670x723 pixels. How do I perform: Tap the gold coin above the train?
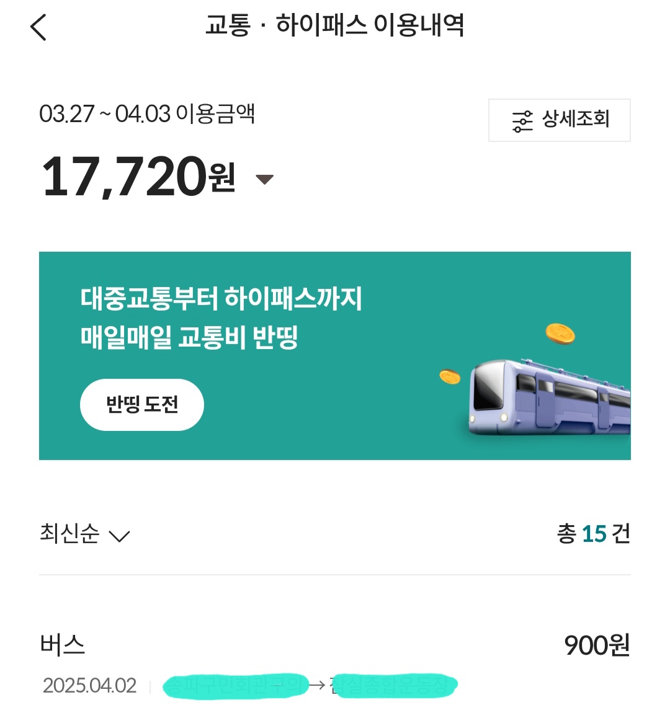click(560, 334)
